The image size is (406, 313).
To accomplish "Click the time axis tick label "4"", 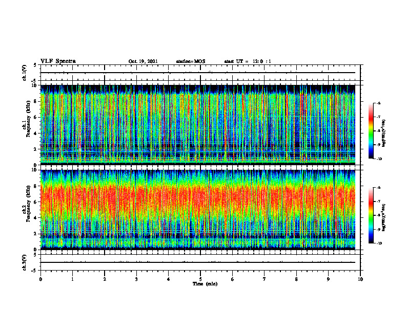I will 169,279.
